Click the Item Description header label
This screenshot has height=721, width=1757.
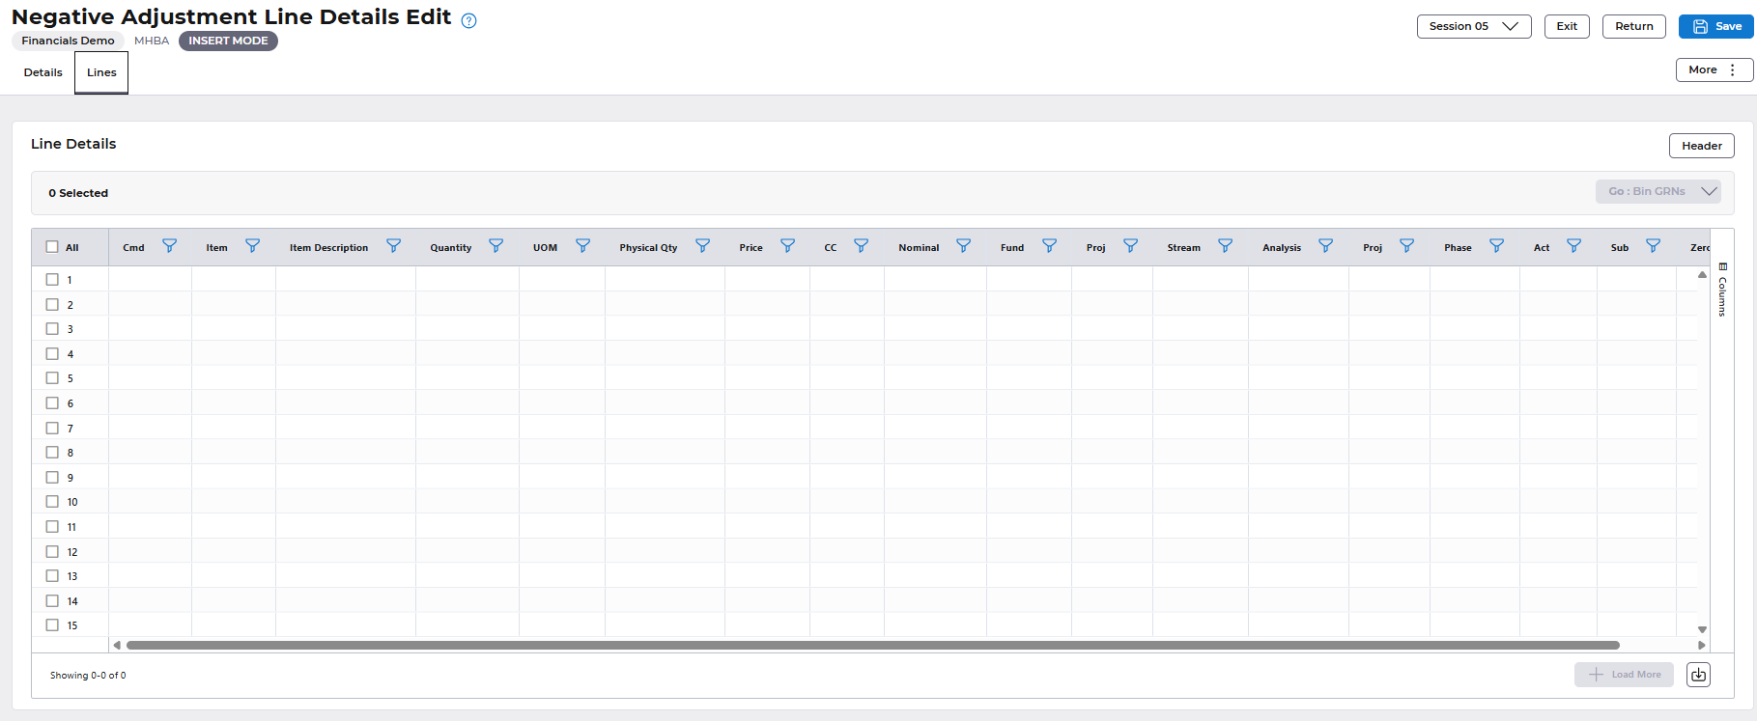328,248
